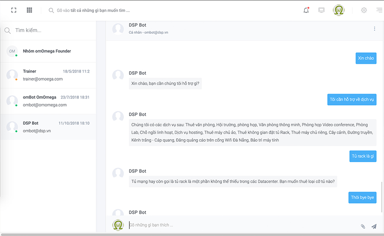The height and width of the screenshot is (236, 384).
Task: Toggle fullscreen mode icon
Action: pos(14,10)
